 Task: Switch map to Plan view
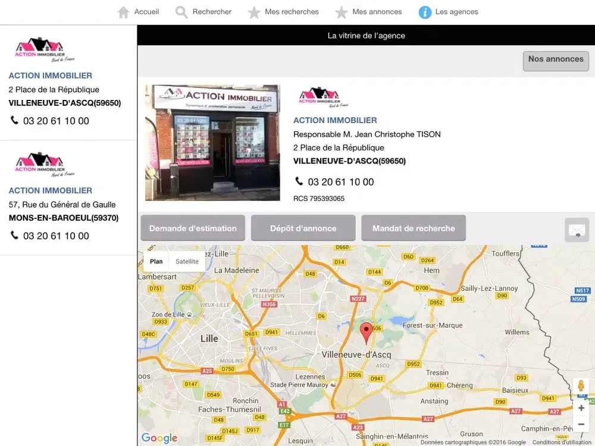click(x=156, y=261)
